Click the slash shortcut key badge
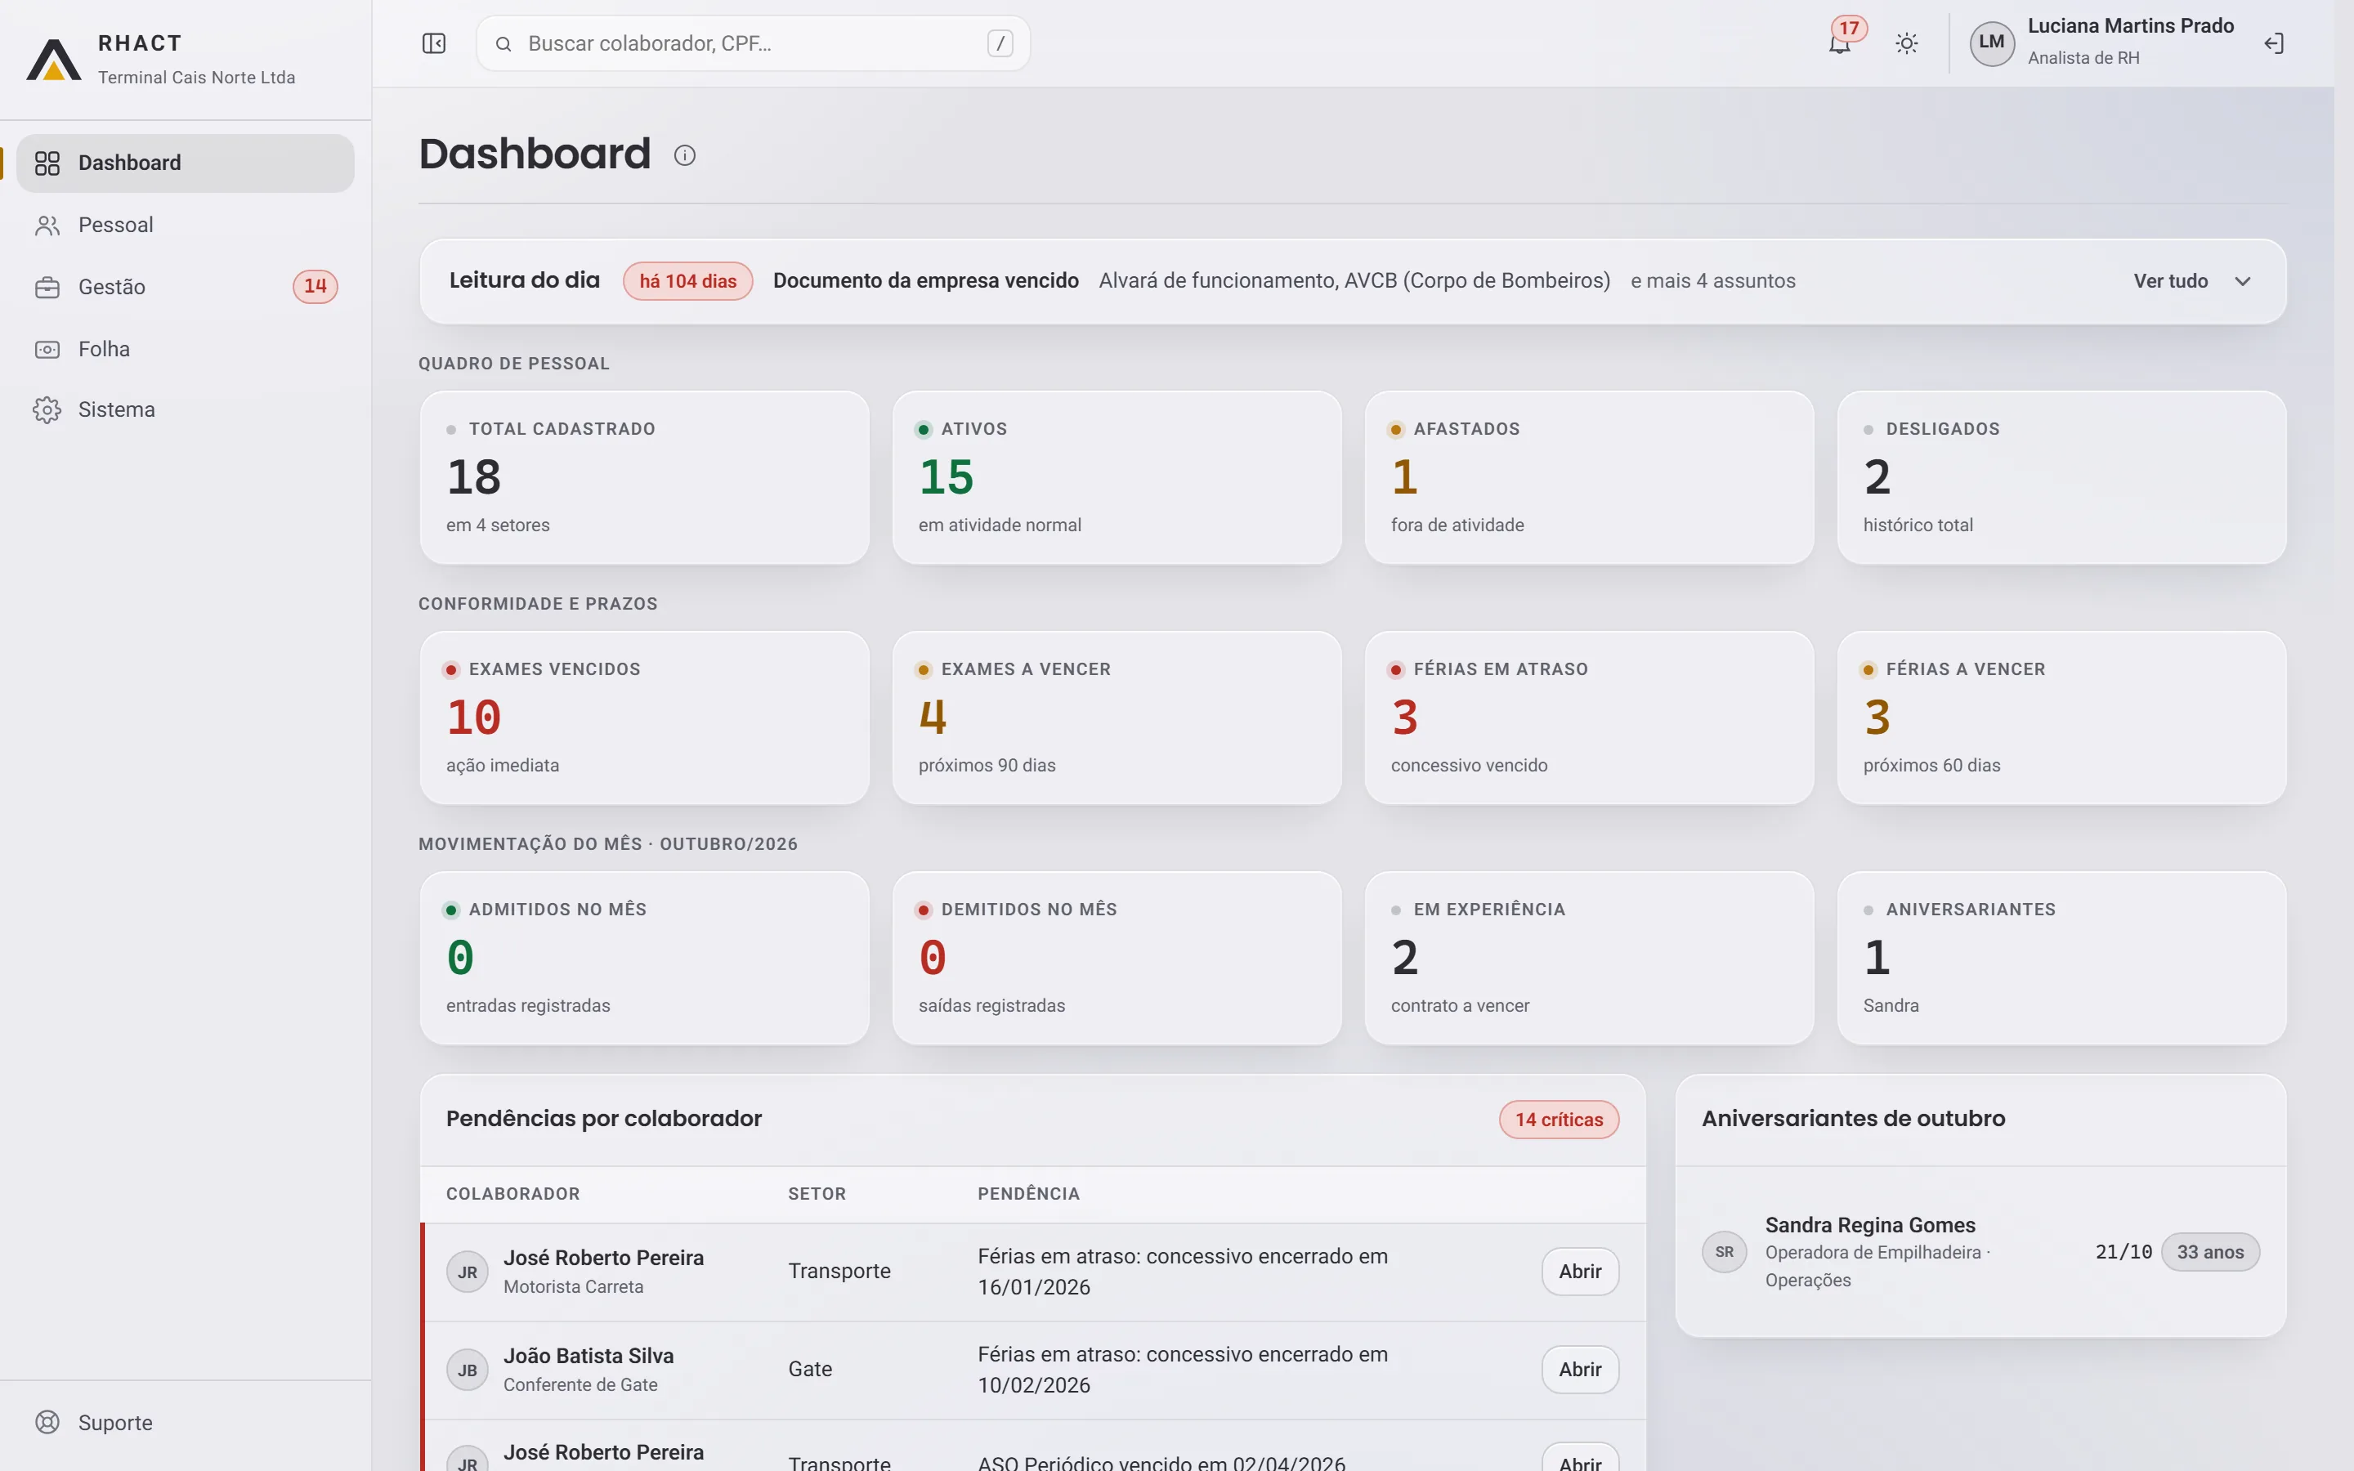Viewport: 2354px width, 1471px height. point(1000,44)
